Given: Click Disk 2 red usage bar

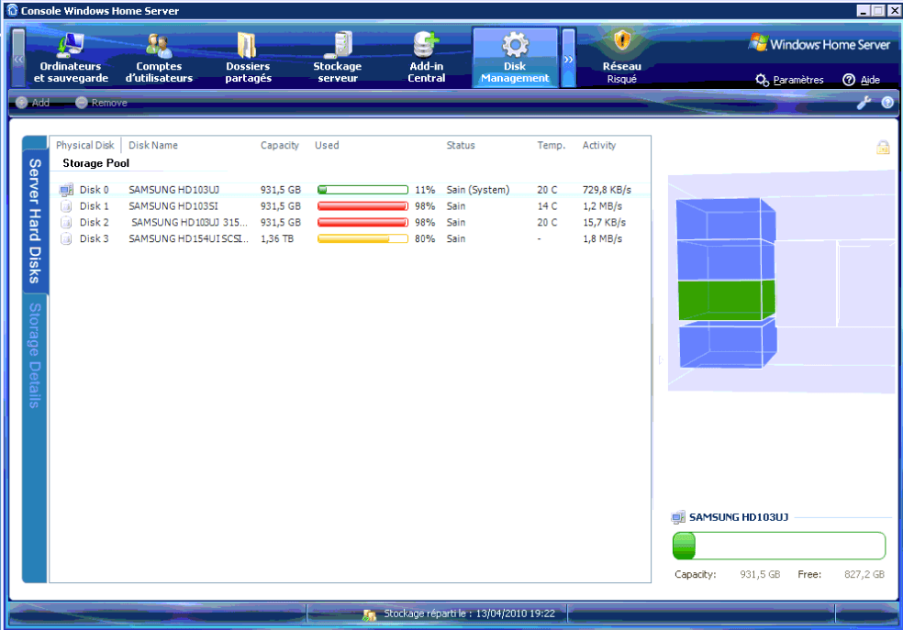Looking at the screenshot, I should click(x=362, y=222).
